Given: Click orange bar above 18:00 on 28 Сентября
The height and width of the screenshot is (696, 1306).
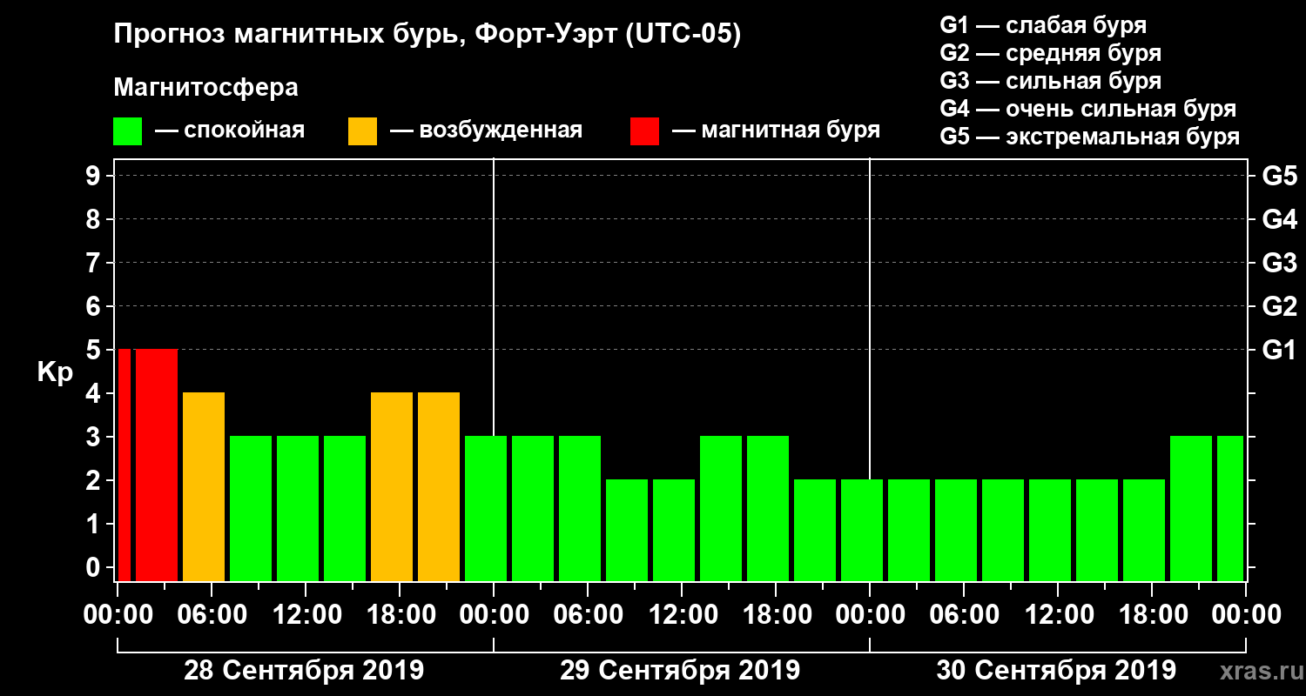Looking at the screenshot, I should point(392,486).
